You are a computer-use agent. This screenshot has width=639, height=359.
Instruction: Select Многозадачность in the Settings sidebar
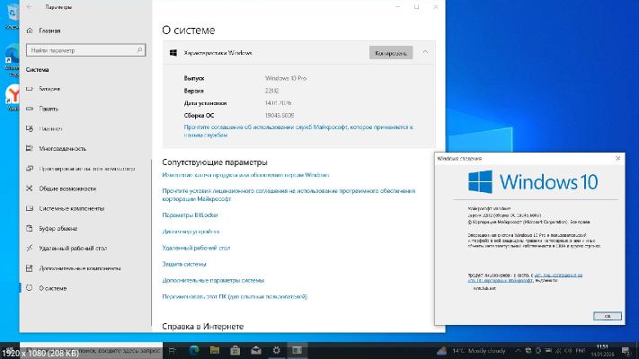point(62,148)
